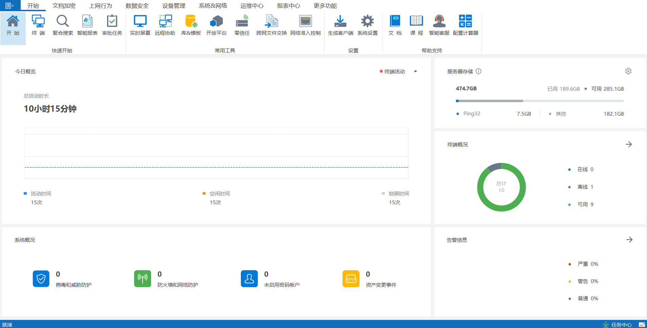The image size is (647, 328).
Task: Click the server storage usage bar
Action: (x=539, y=101)
